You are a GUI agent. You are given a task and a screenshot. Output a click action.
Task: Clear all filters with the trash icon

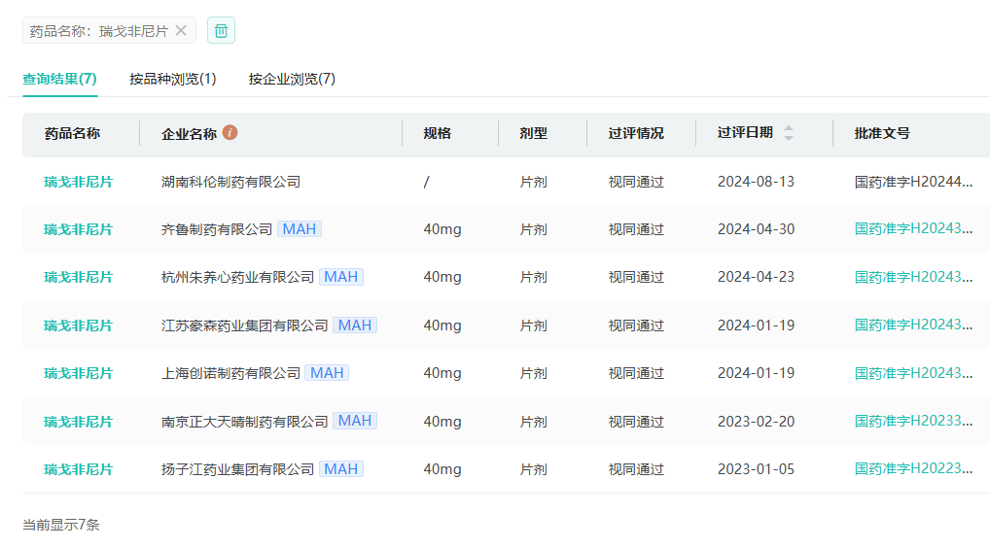(x=221, y=30)
